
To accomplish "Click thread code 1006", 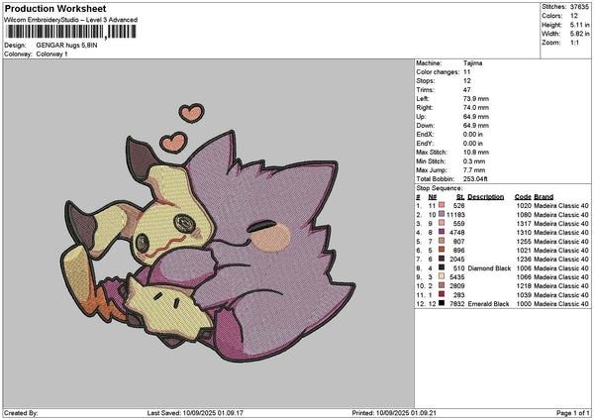I will click(x=524, y=268).
